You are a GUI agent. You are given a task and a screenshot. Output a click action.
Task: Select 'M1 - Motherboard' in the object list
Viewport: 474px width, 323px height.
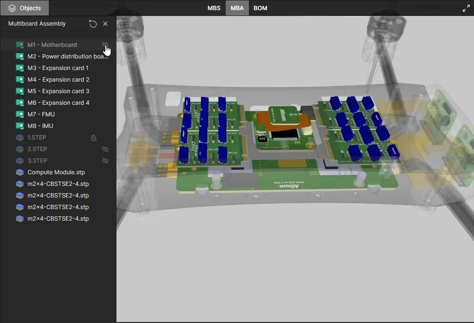[52, 45]
